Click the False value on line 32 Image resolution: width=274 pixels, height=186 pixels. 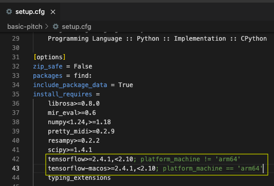click(83, 66)
